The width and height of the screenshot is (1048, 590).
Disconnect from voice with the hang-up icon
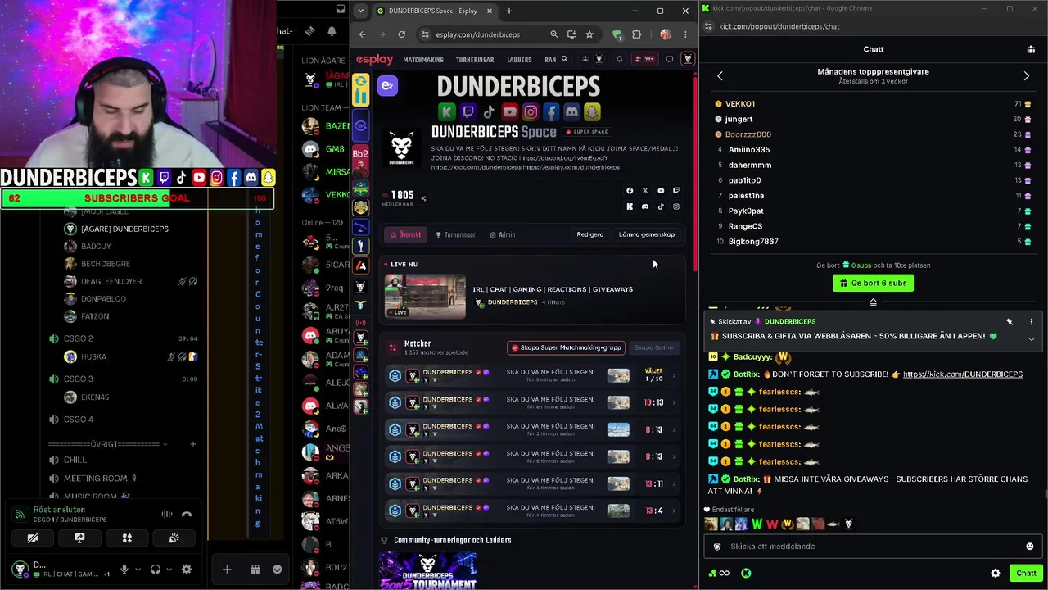click(187, 515)
